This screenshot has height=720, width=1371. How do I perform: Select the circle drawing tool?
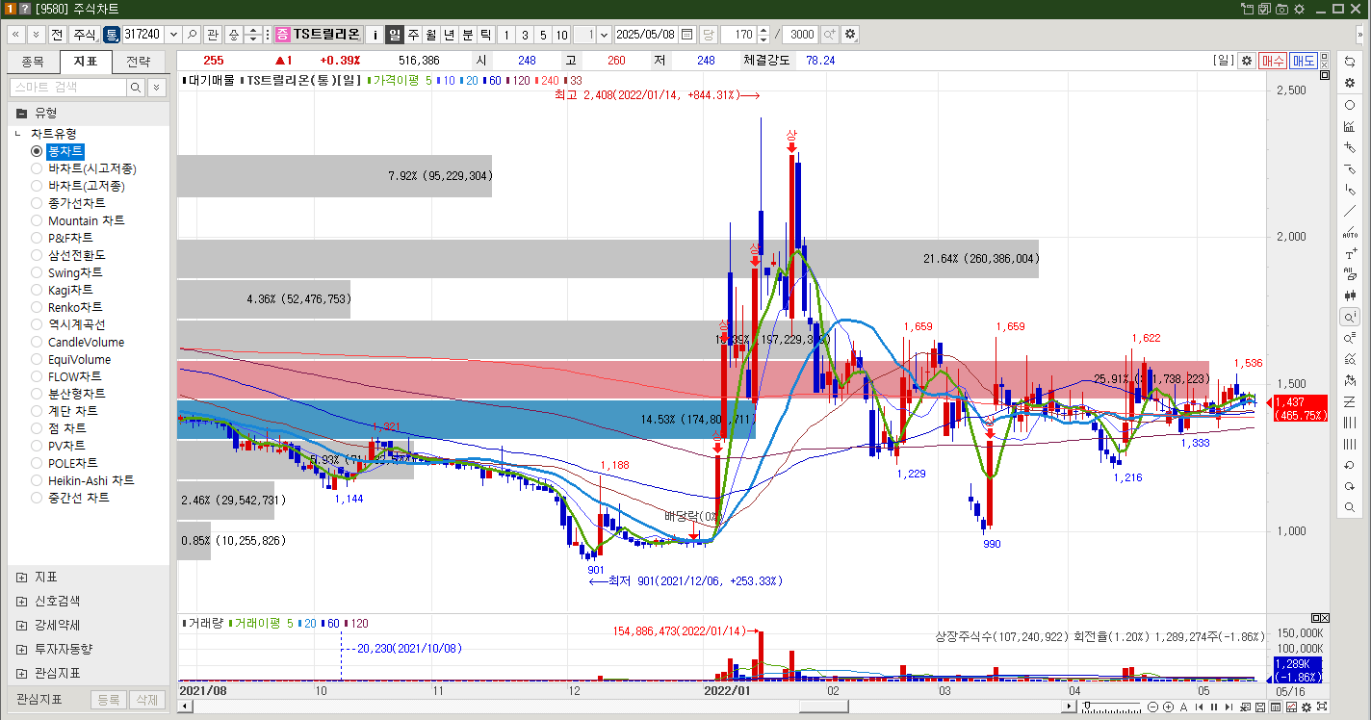pyautogui.click(x=1349, y=105)
